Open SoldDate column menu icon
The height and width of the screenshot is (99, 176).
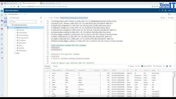click(x=124, y=70)
